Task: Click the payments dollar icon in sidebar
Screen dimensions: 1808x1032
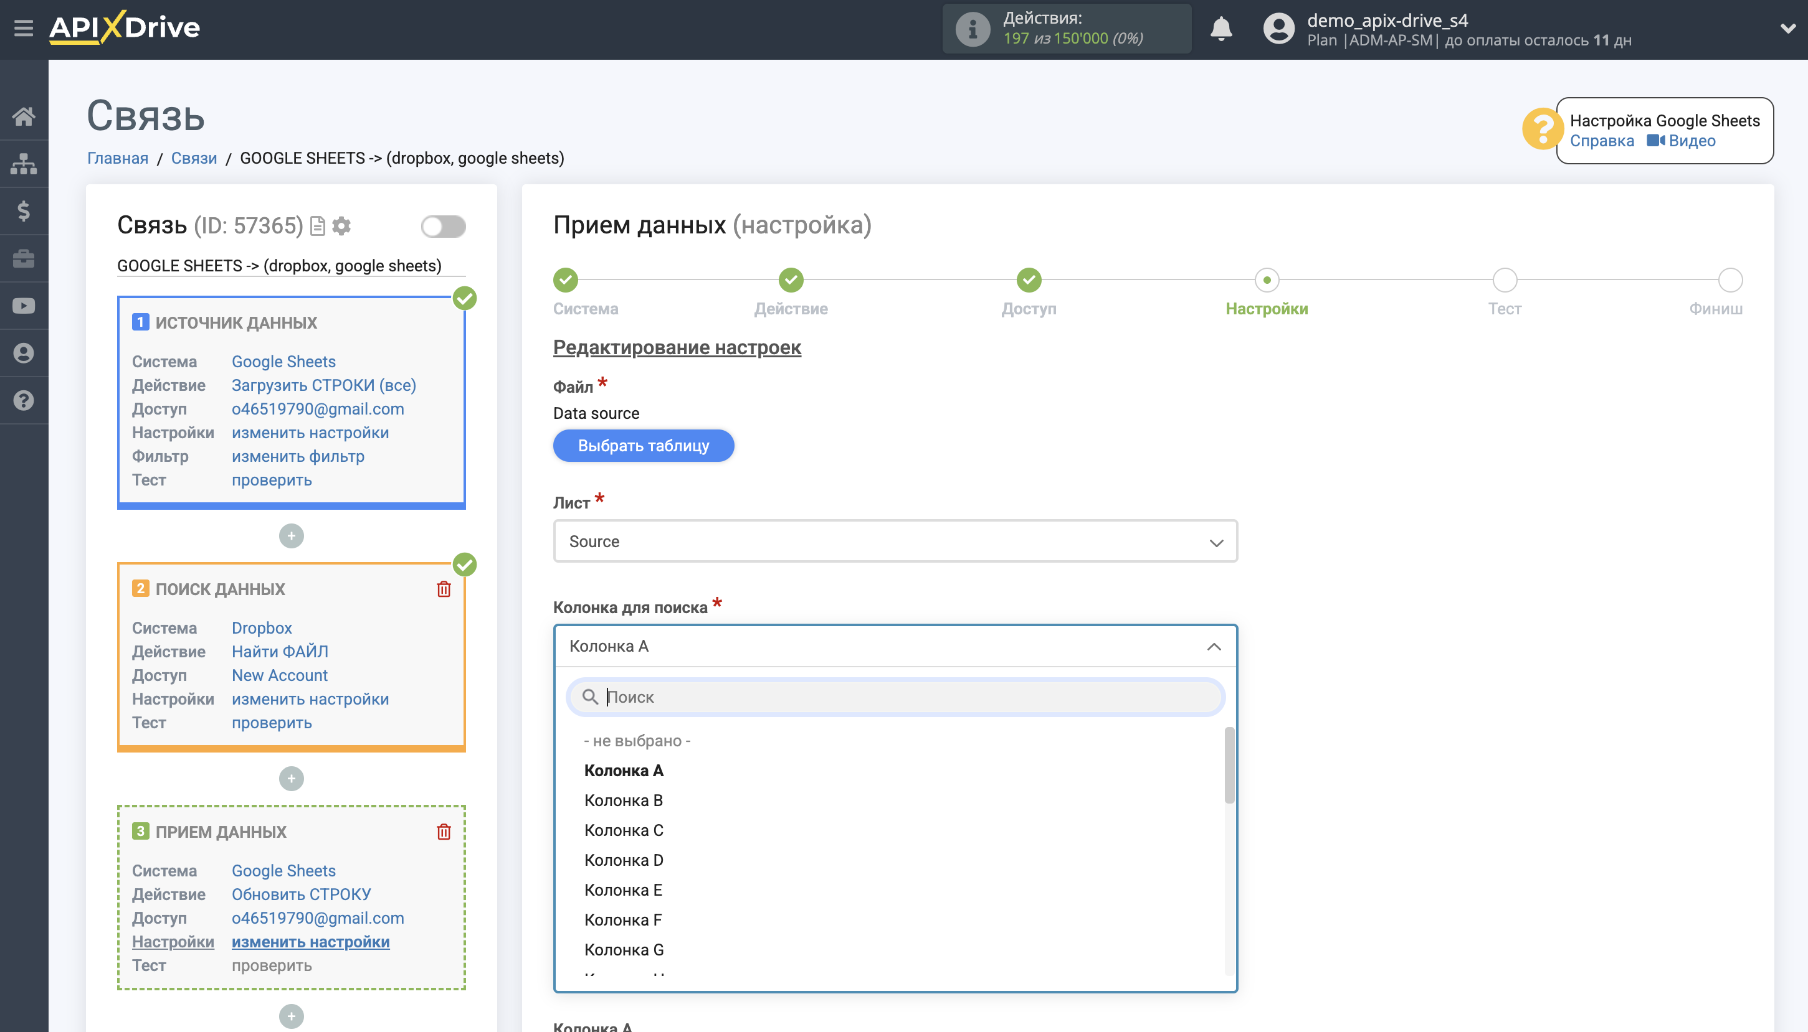Action: tap(24, 210)
